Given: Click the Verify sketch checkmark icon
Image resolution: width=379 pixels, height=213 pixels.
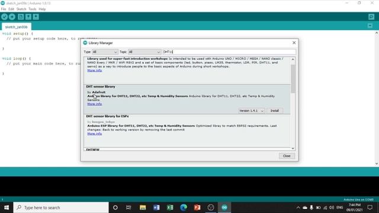Looking at the screenshot, I should pyautogui.click(x=4, y=17).
